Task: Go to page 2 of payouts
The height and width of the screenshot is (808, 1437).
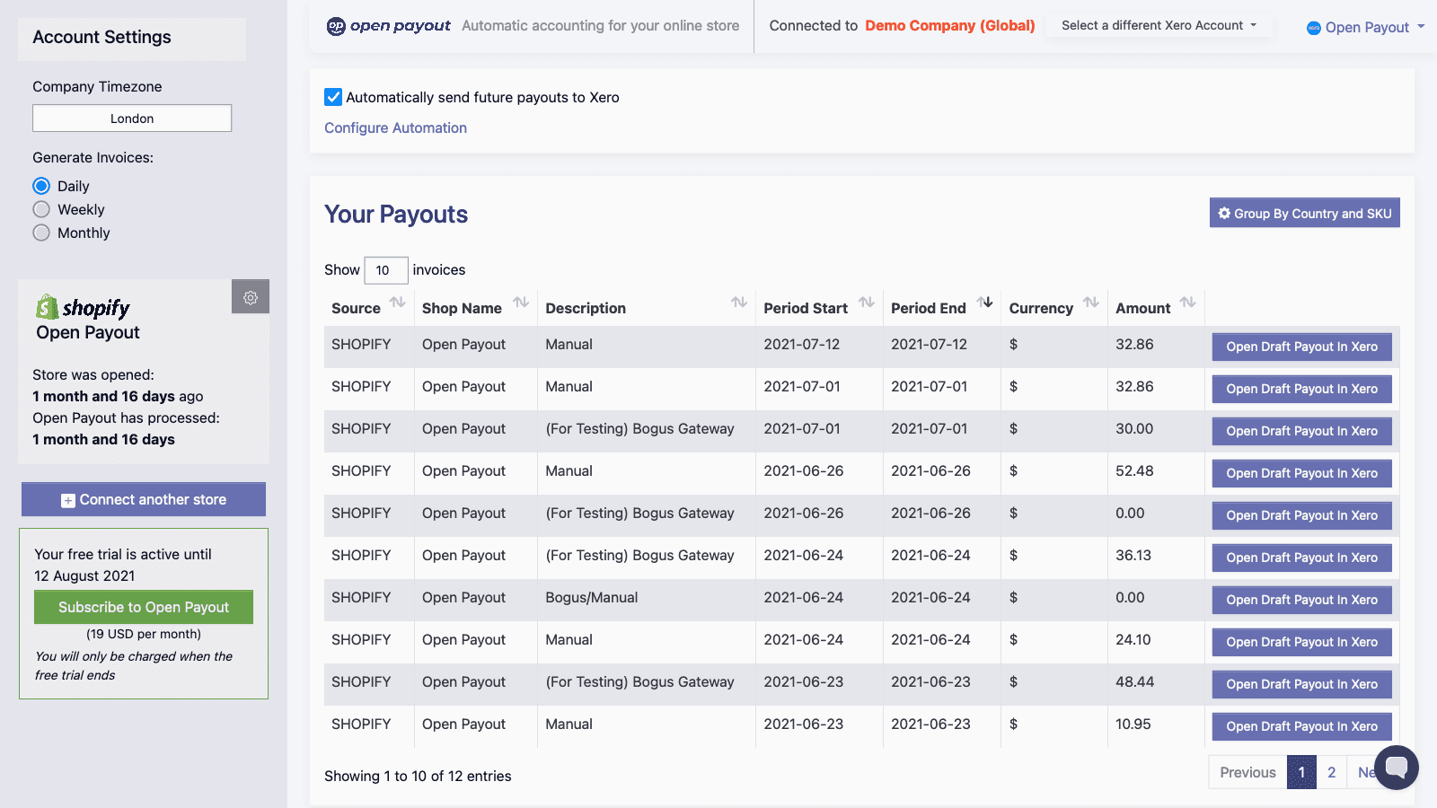Action: click(1331, 771)
